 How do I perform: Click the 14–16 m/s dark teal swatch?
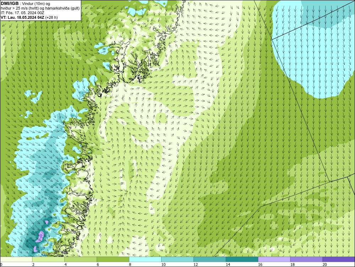(242, 259)
